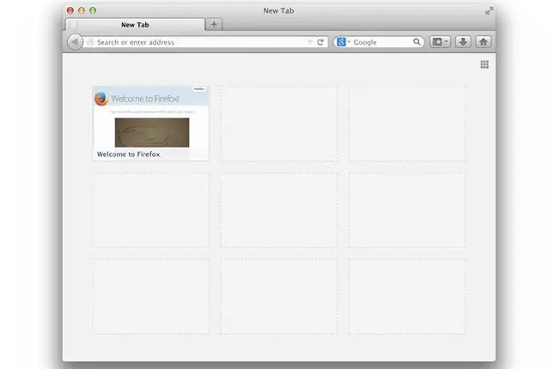Go back with the back arrow button

[75, 42]
